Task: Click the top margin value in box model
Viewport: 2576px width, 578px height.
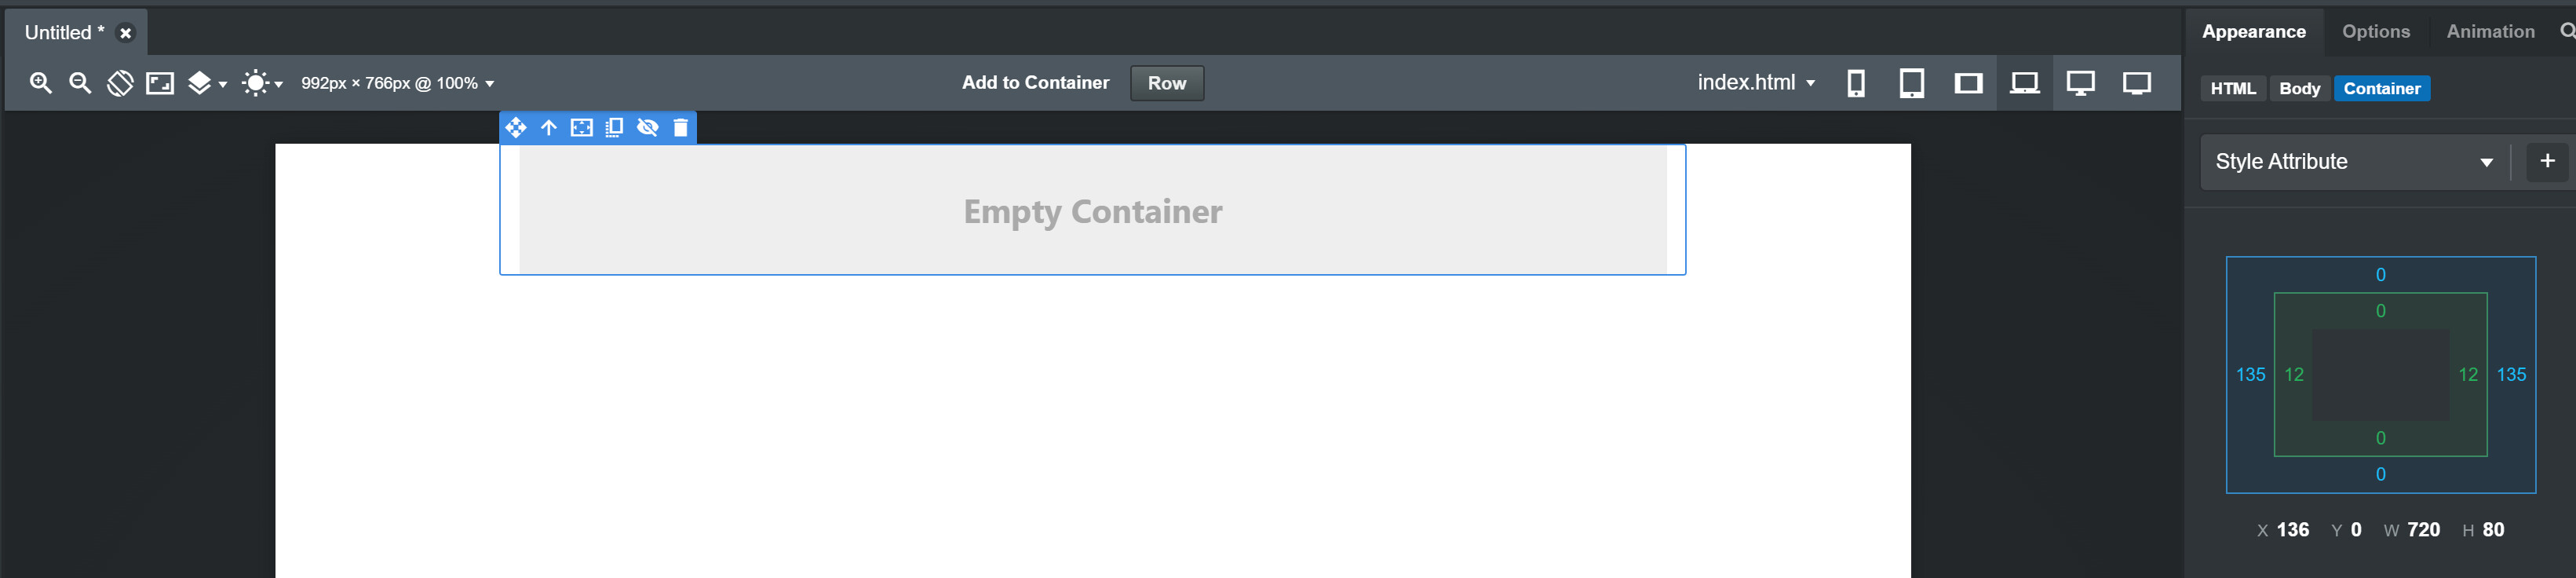Action: [x=2380, y=275]
